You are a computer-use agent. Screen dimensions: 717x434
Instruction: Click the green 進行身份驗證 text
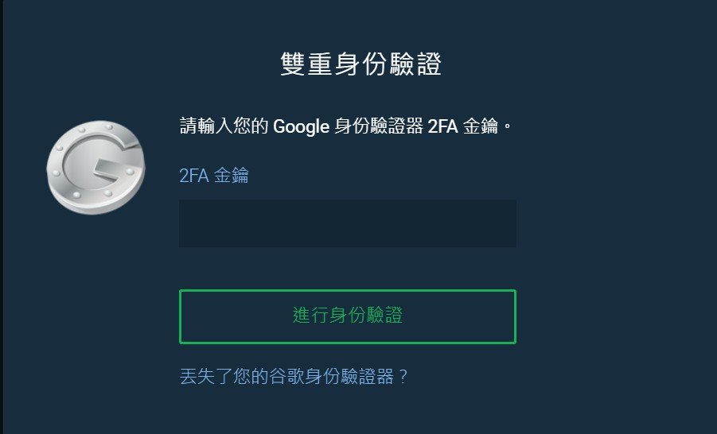(348, 316)
